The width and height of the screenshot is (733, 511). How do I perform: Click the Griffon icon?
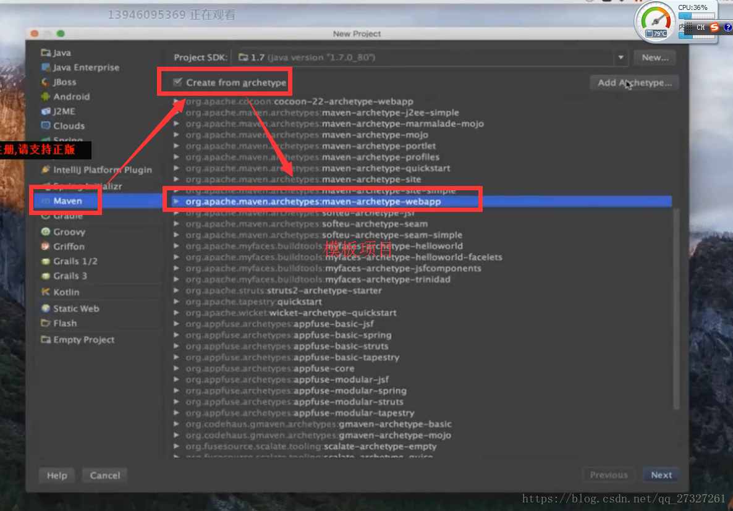(x=46, y=247)
